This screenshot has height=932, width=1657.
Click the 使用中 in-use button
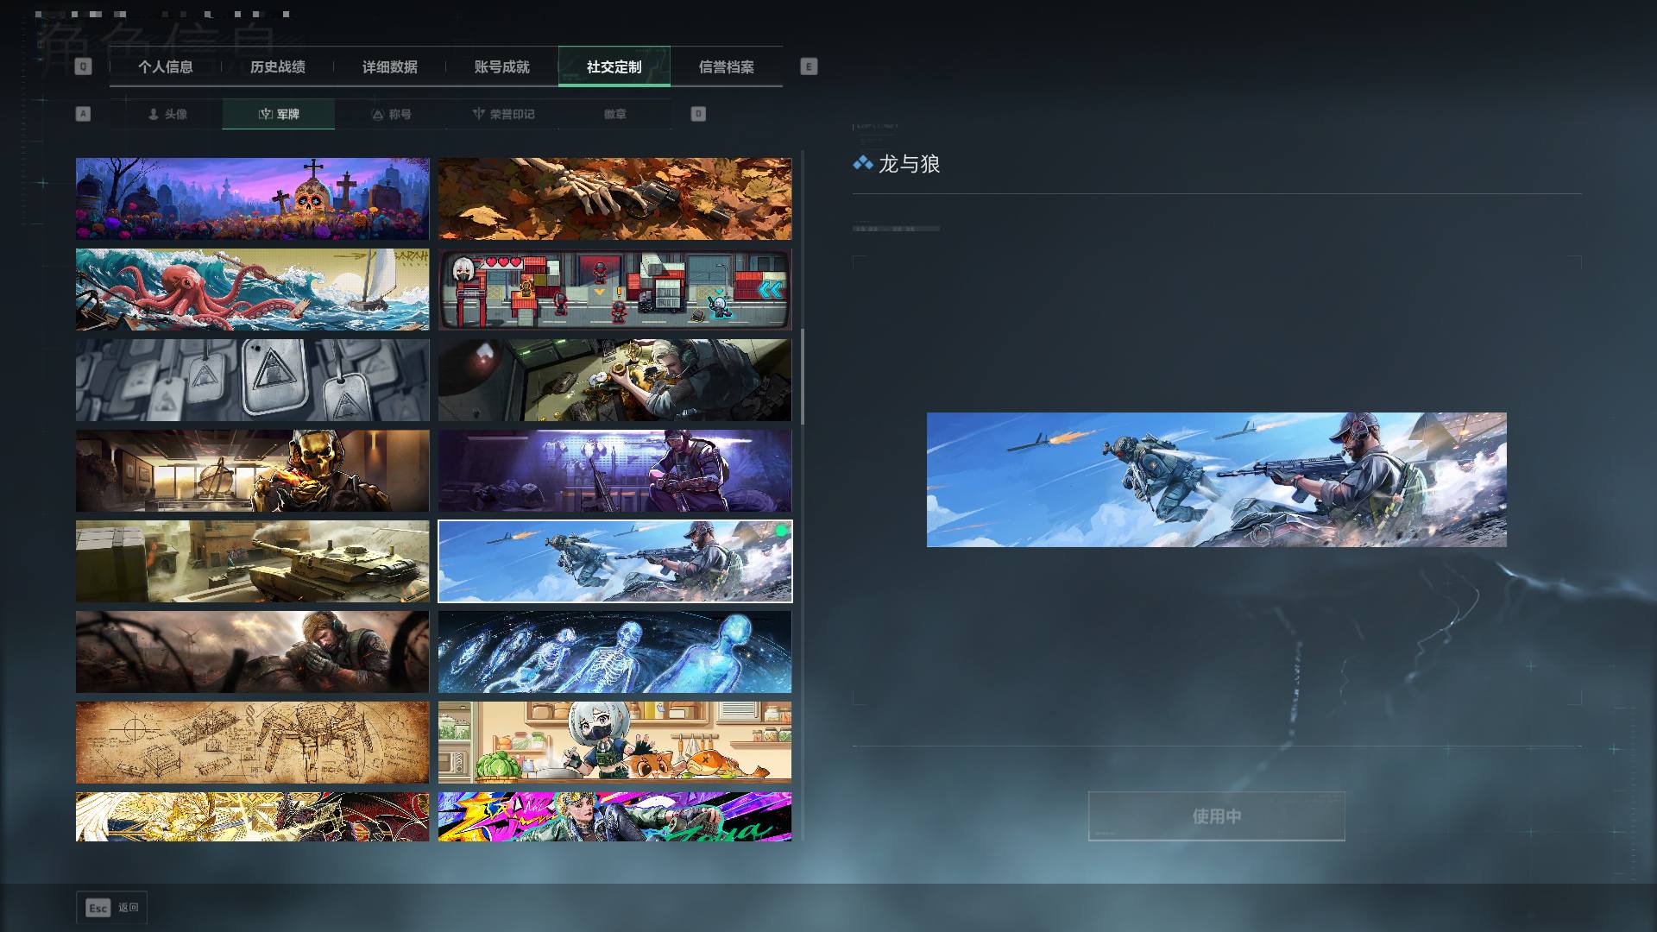1217,815
